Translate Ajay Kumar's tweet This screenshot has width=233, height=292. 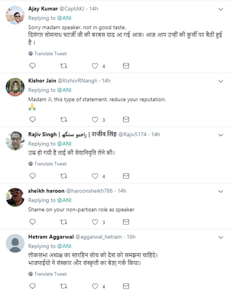[50, 54]
